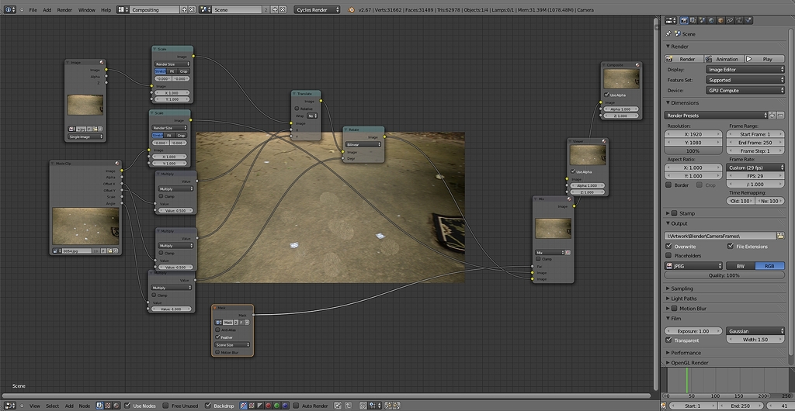Enable the Border checkbox

click(668, 185)
